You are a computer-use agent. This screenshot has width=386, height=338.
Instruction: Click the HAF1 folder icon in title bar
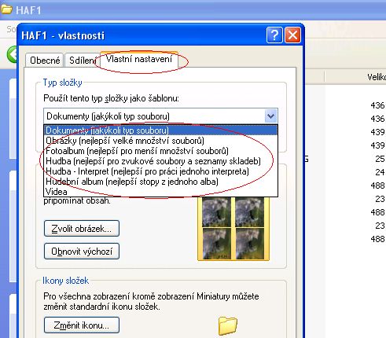point(6,9)
